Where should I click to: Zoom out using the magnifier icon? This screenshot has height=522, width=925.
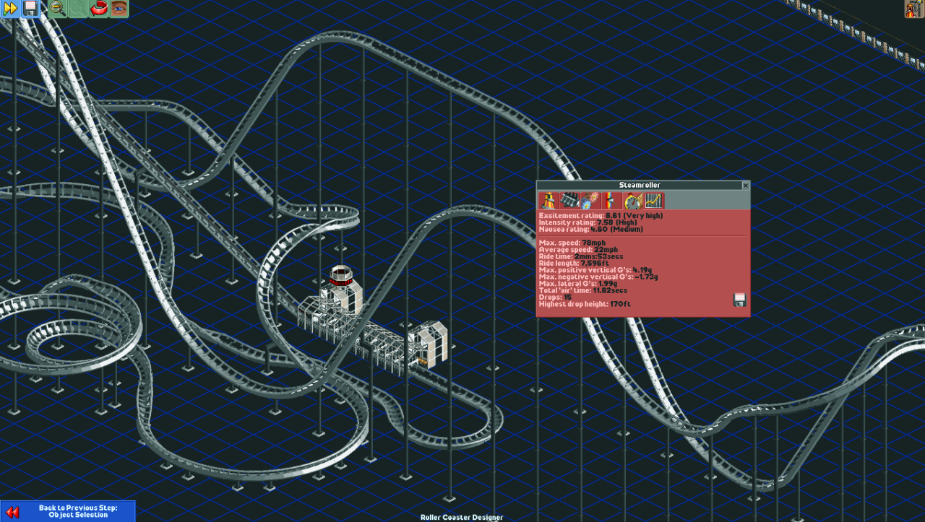57,9
